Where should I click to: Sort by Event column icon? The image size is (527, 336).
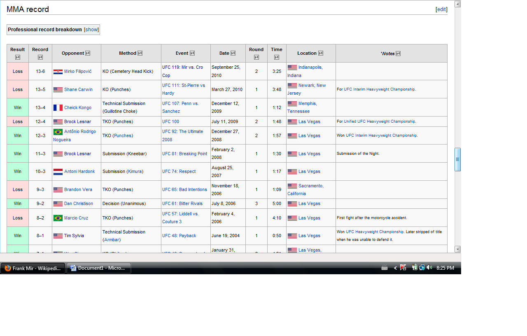click(x=192, y=53)
